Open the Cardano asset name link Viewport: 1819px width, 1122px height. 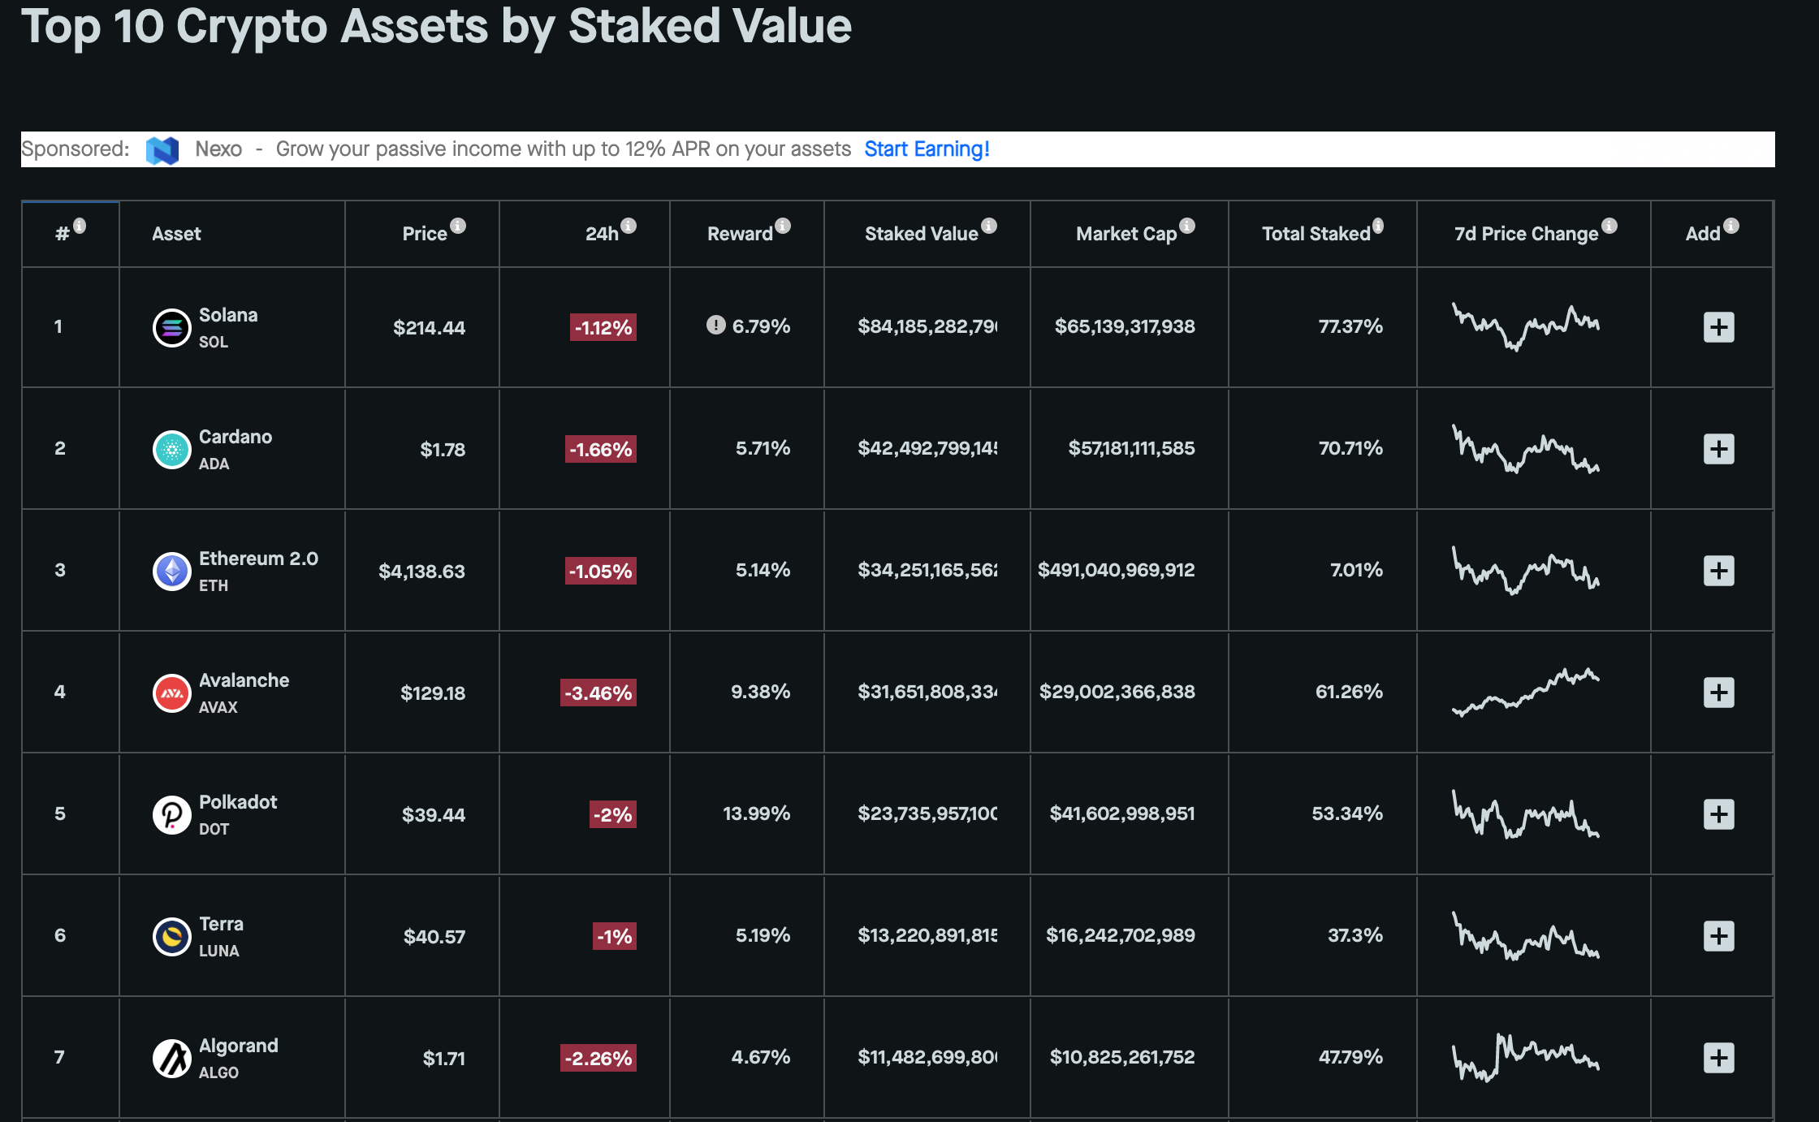coord(235,437)
